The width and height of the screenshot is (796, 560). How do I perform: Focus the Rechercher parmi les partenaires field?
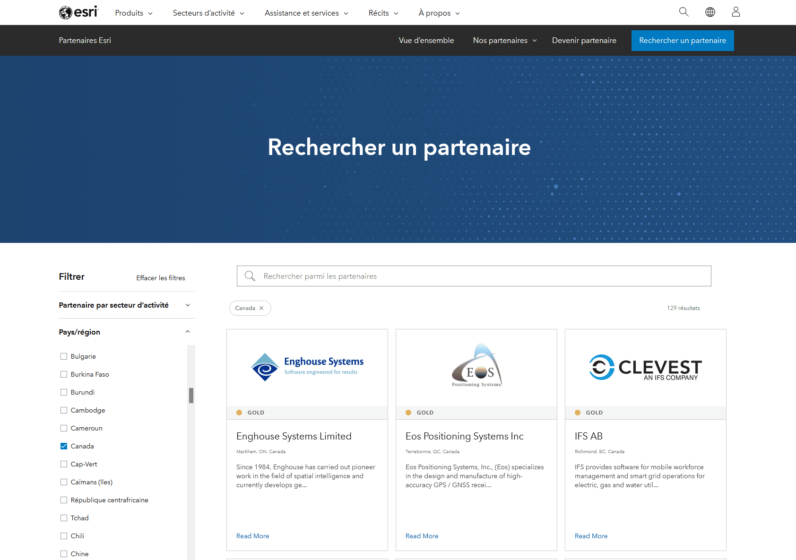click(x=474, y=276)
